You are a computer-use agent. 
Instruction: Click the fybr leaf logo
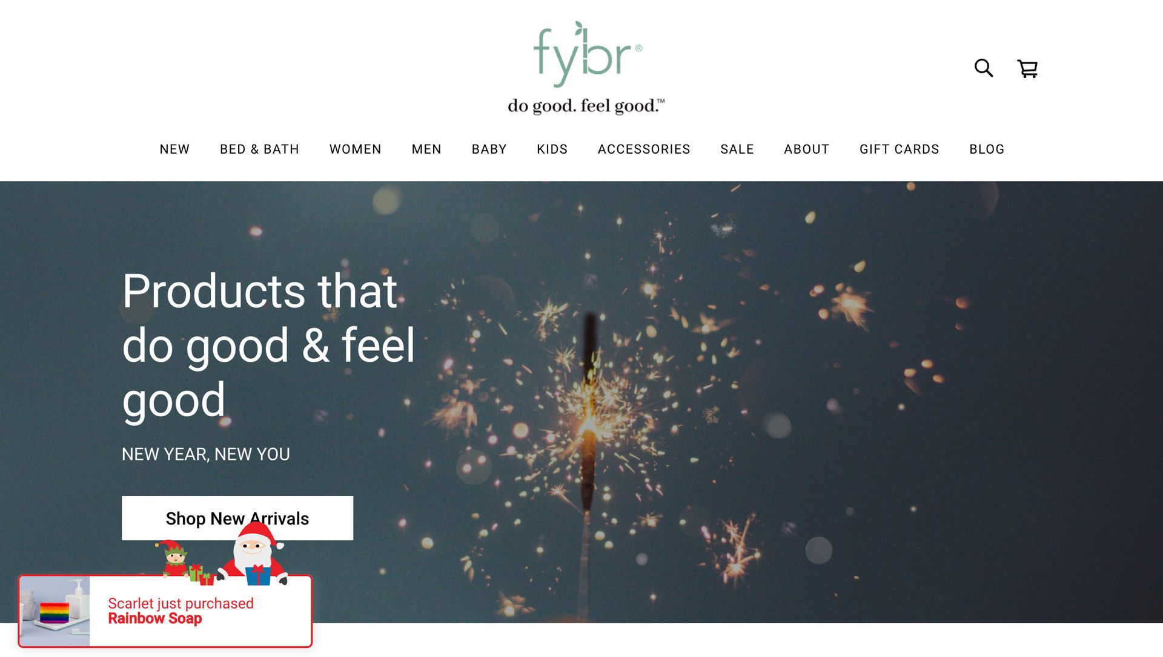point(587,54)
